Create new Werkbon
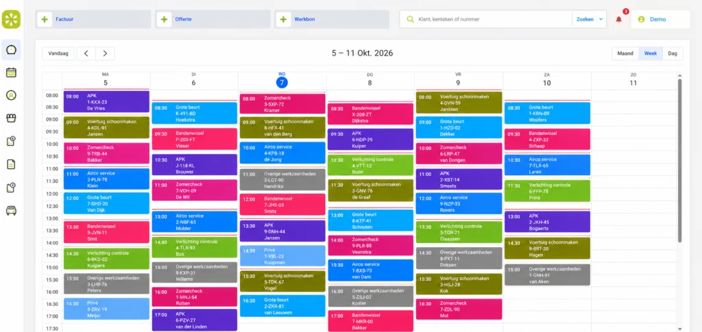 pyautogui.click(x=332, y=19)
